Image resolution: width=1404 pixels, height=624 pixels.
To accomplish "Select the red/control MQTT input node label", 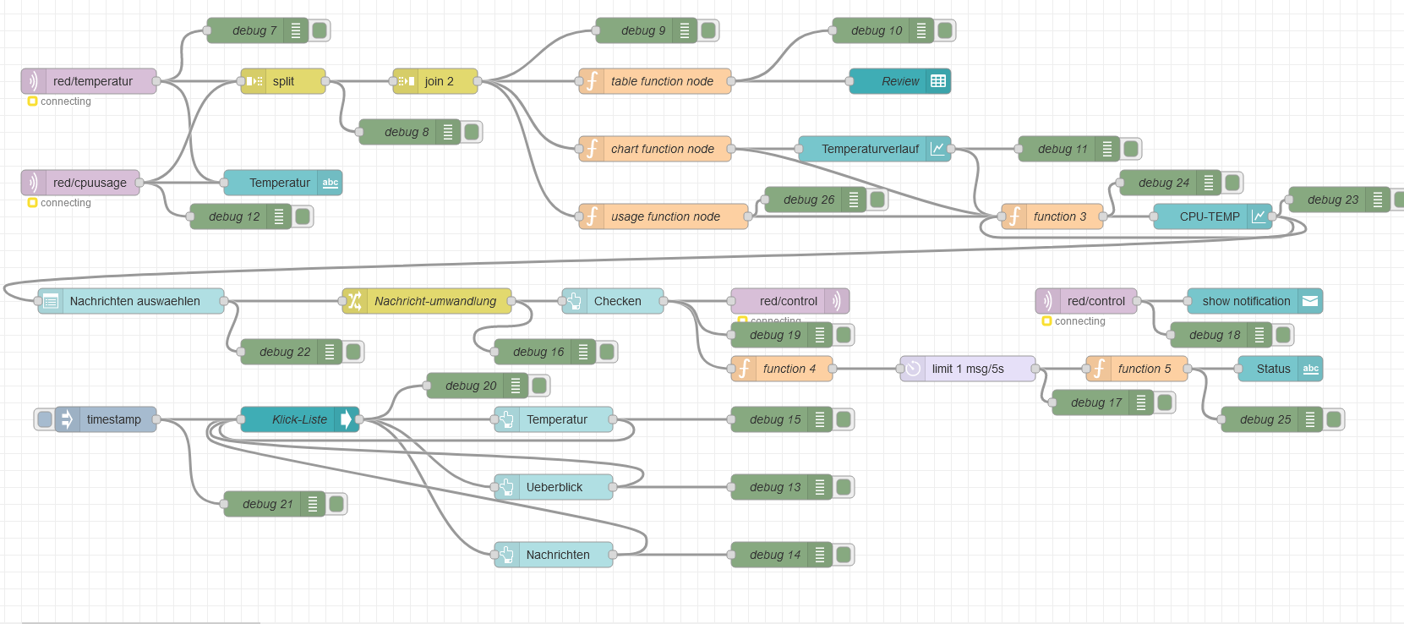I will click(x=1095, y=301).
